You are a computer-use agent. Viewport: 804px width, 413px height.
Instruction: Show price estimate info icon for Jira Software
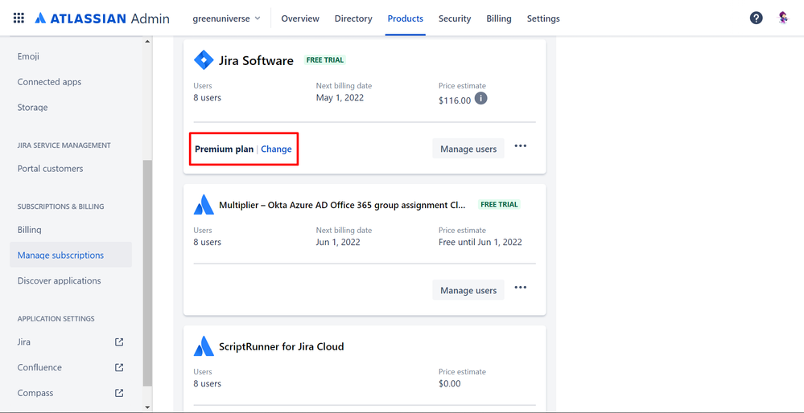480,98
